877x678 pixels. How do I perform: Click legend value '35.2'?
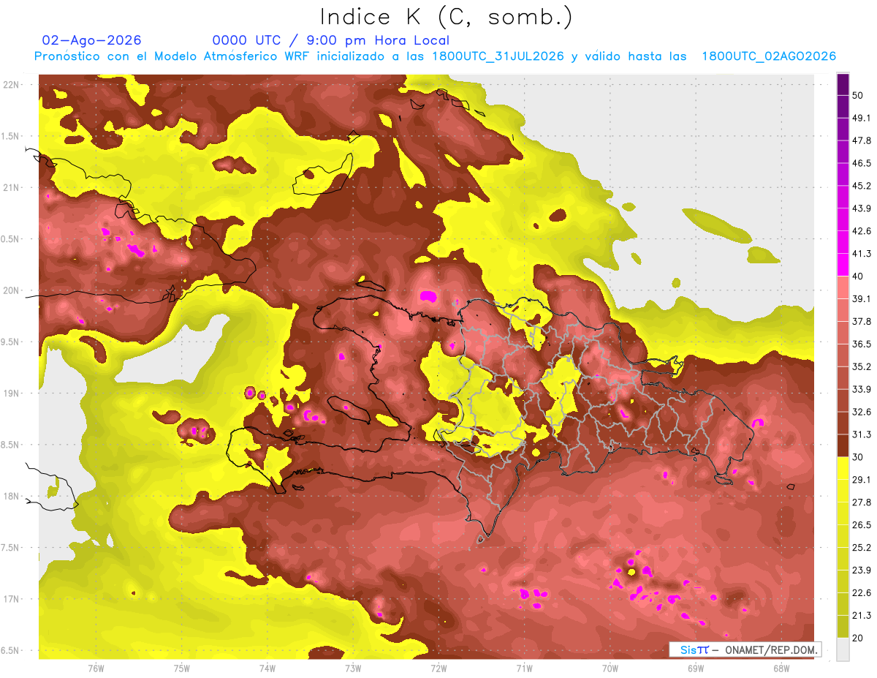[x=862, y=366]
